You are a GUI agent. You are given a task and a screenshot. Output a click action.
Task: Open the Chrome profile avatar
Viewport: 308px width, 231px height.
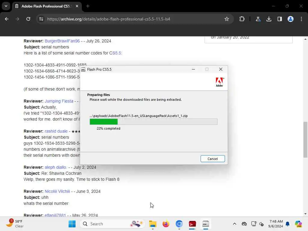coord(291,19)
